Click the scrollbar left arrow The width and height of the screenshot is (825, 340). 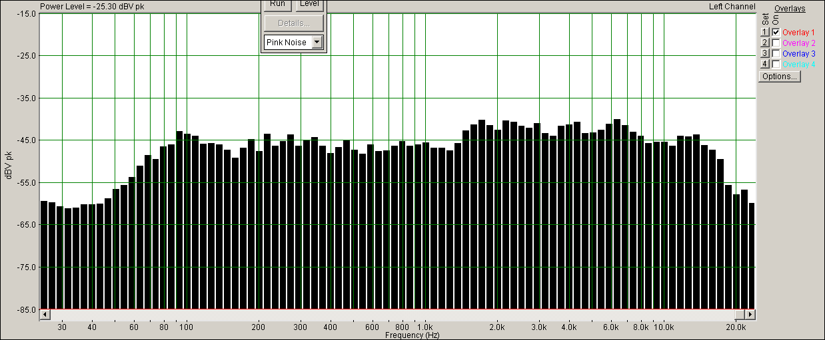tap(45, 314)
